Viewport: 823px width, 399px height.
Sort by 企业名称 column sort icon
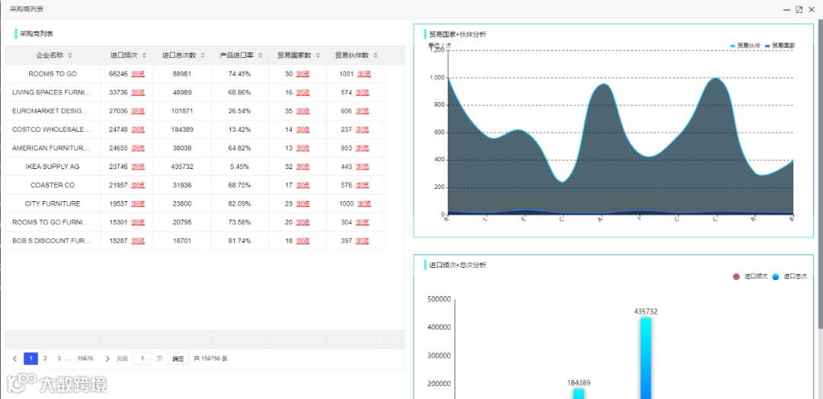pyautogui.click(x=70, y=55)
